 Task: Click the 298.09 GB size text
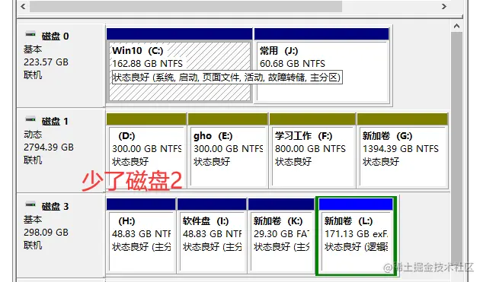[x=46, y=233]
